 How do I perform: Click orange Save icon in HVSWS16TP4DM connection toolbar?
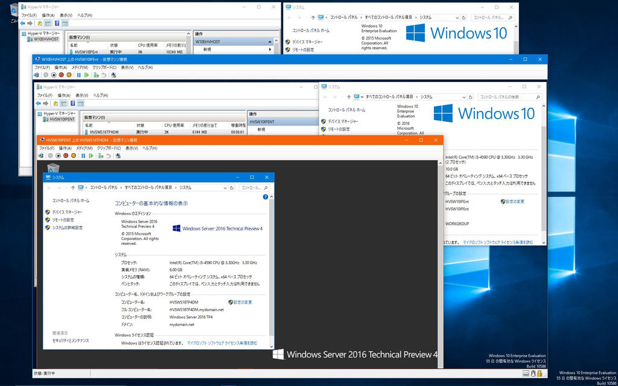point(73,156)
